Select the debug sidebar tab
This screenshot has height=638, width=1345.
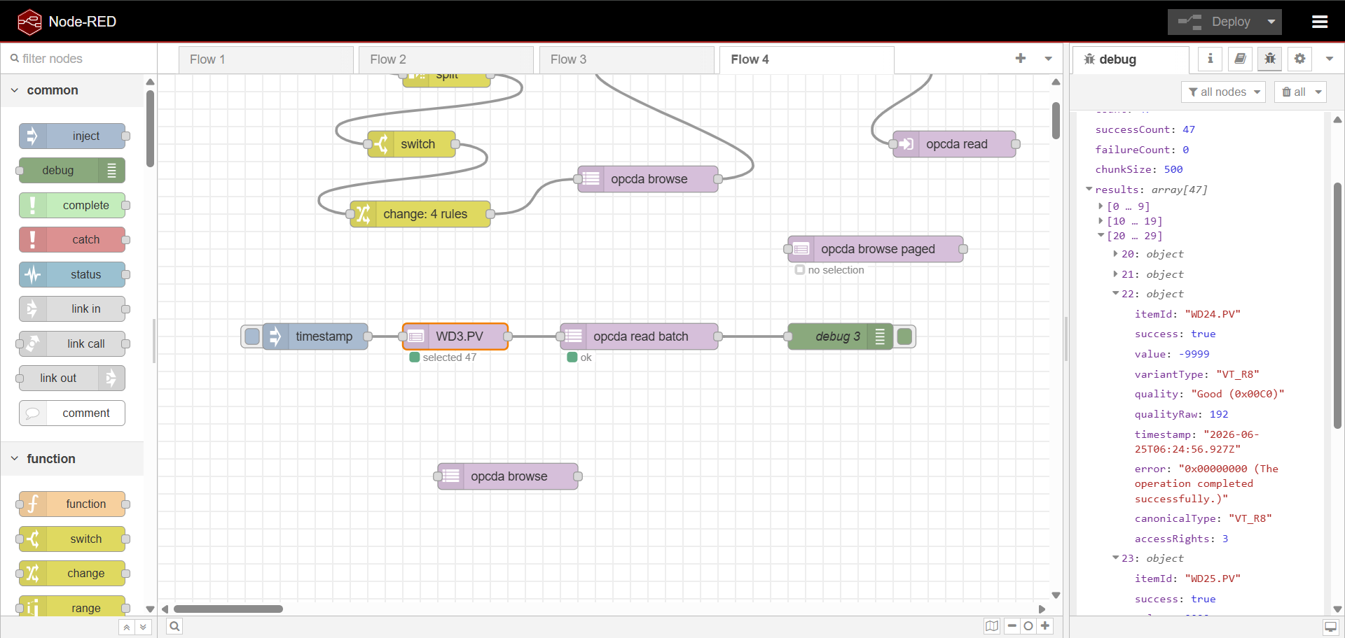pos(1131,59)
